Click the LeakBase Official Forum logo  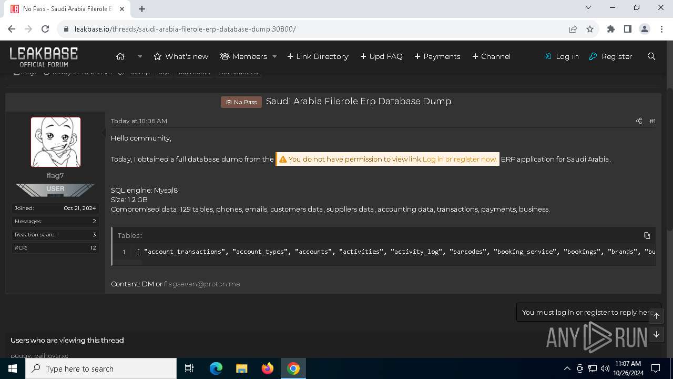pyautogui.click(x=44, y=57)
